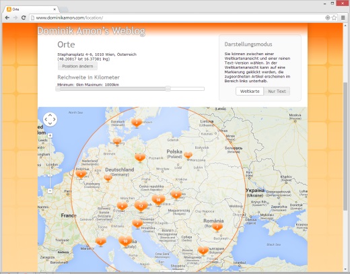Switch display mode to Weltkarte
The height and width of the screenshot is (274, 350).
click(250, 92)
